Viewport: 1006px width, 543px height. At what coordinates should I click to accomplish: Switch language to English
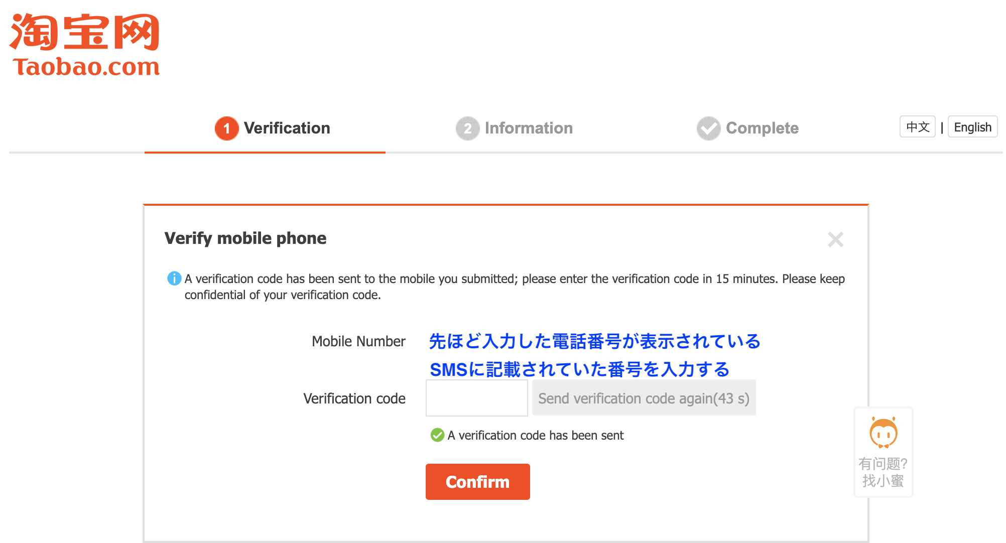pos(973,127)
